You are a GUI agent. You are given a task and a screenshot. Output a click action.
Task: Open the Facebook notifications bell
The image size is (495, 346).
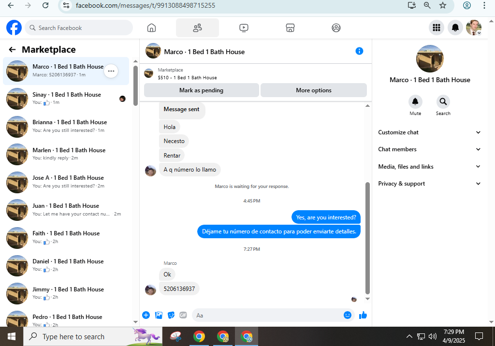click(x=455, y=28)
